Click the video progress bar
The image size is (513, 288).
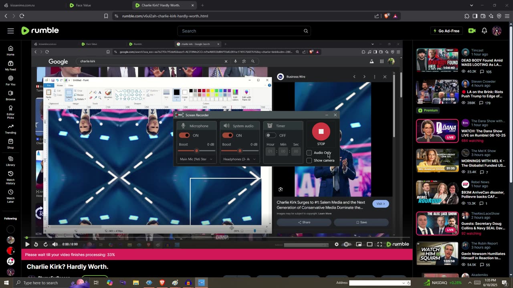(x=218, y=238)
